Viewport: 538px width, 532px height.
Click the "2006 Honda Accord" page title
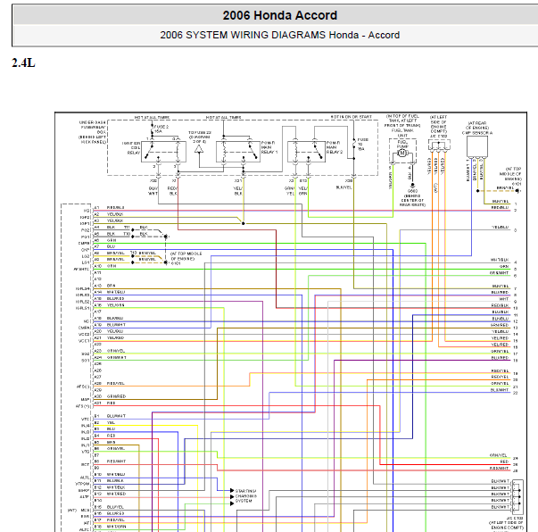[x=279, y=15]
